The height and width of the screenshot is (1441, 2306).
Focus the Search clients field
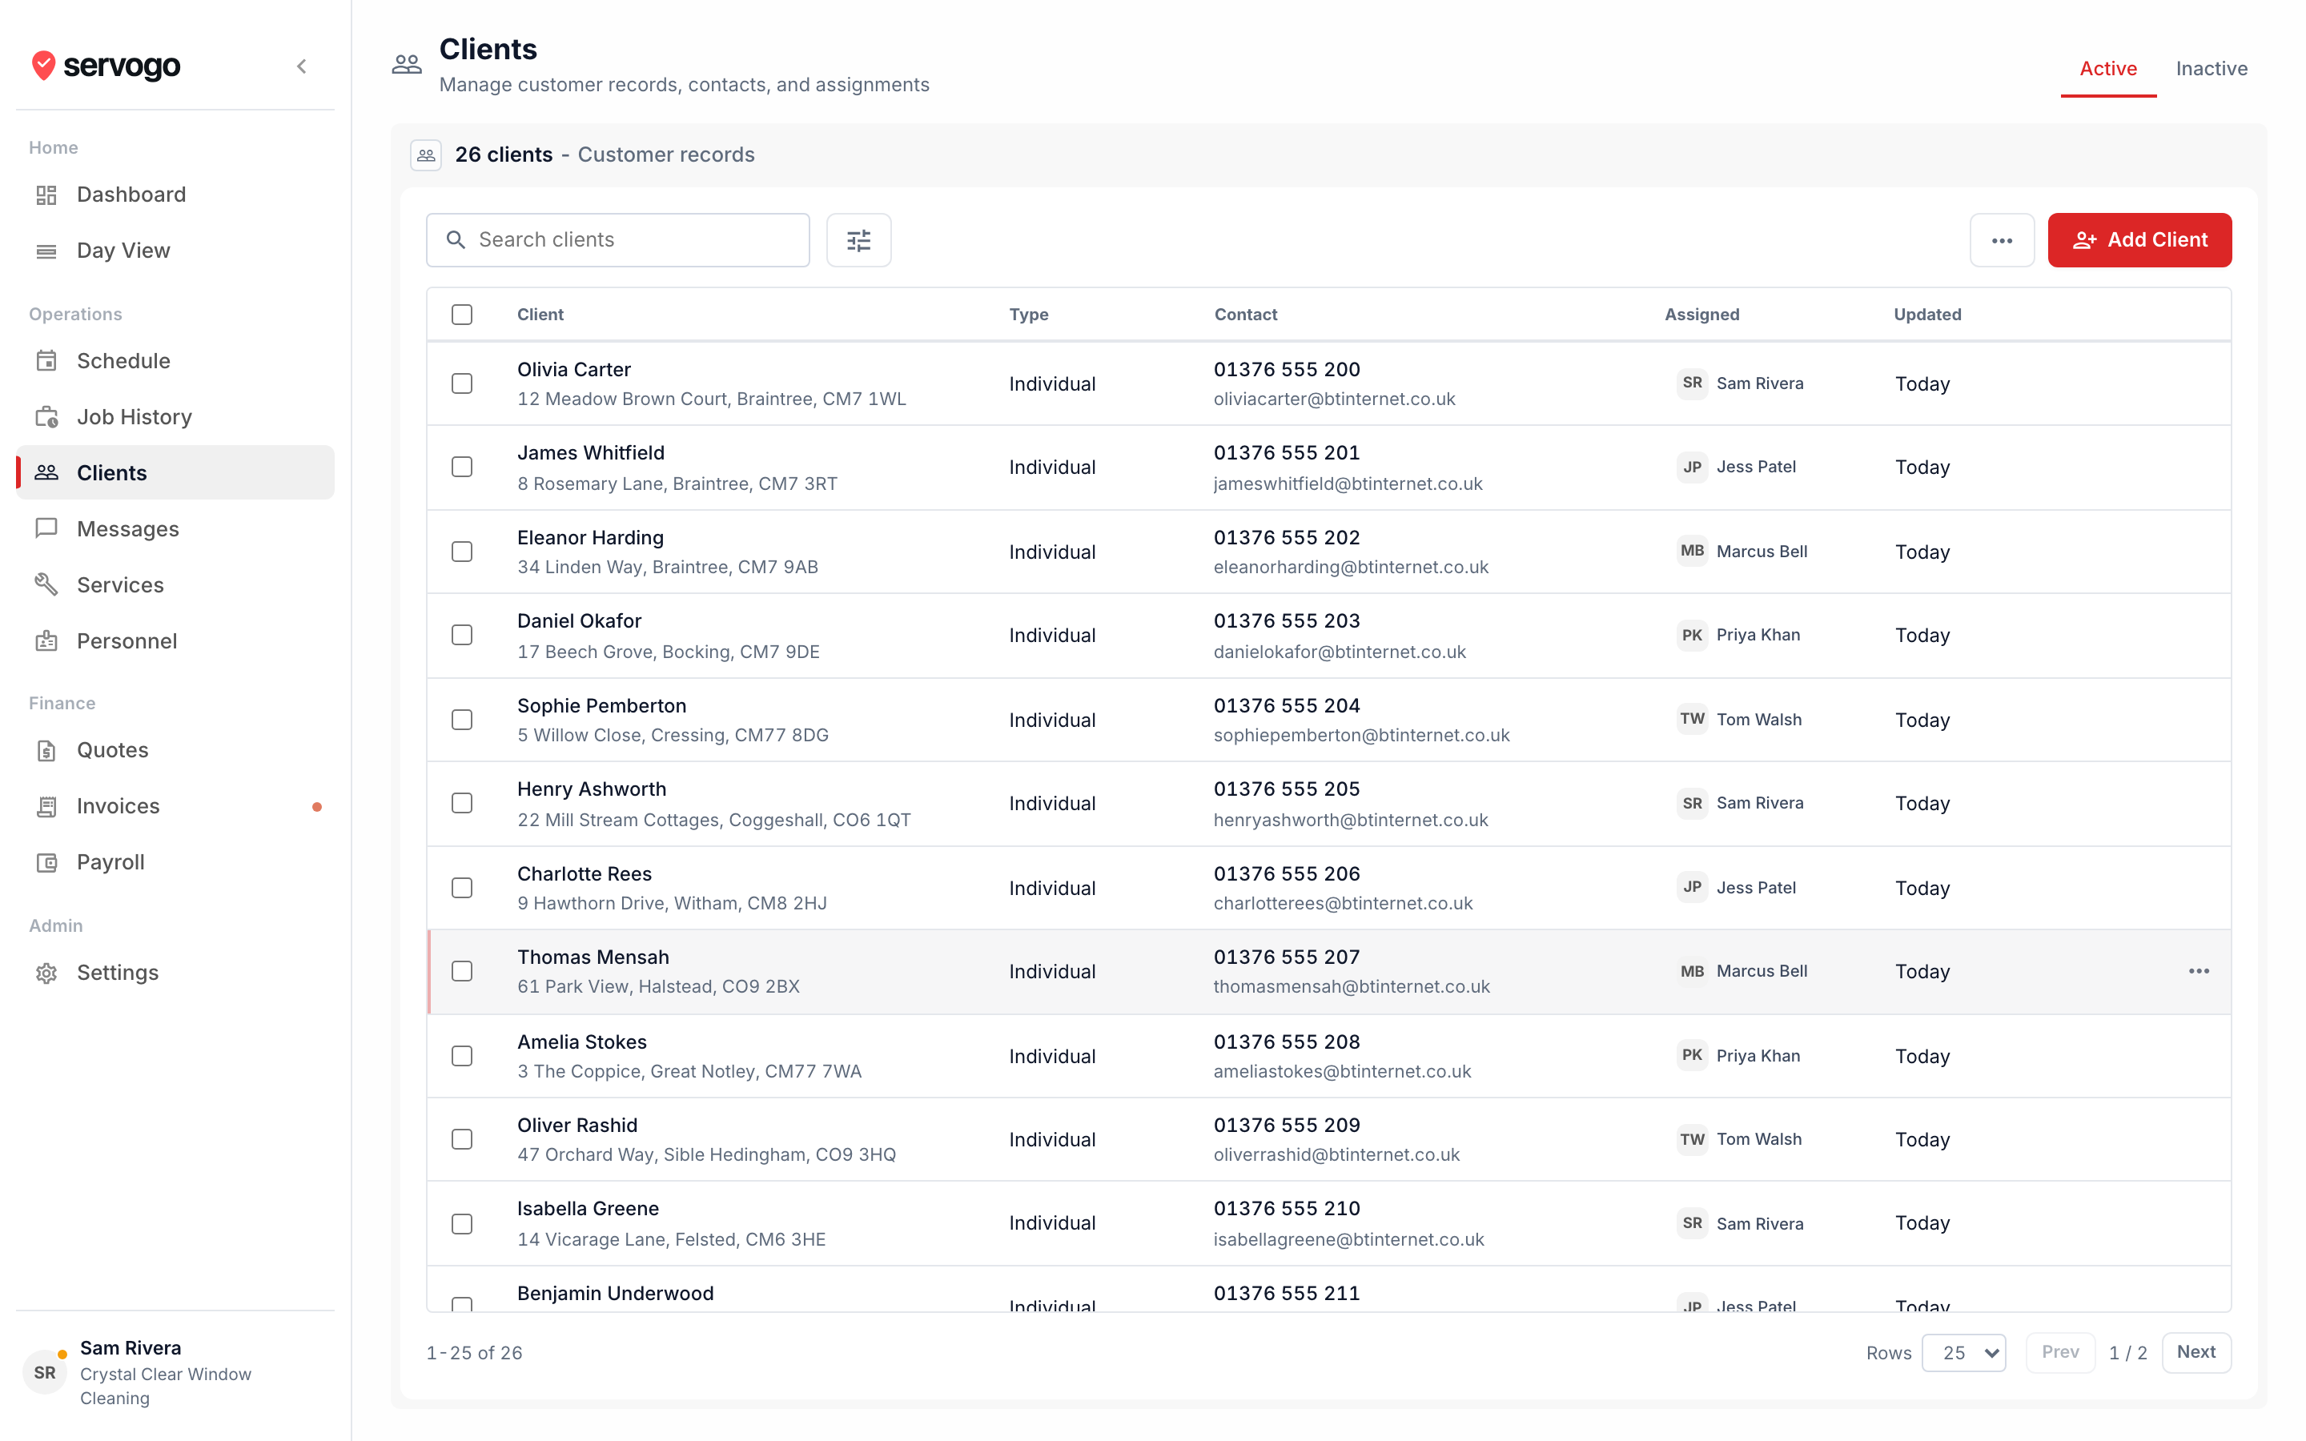coord(618,240)
